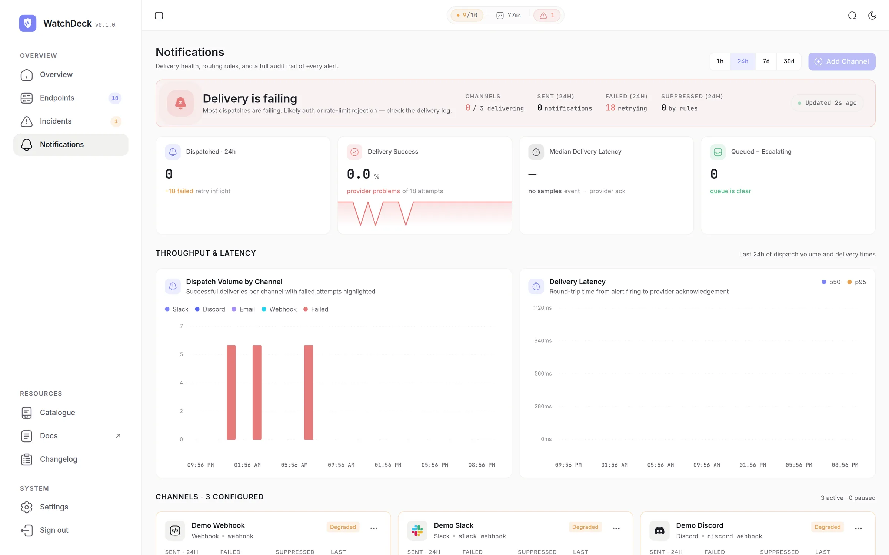Toggle Slack series in legend
The height and width of the screenshot is (555, 889).
click(x=177, y=309)
